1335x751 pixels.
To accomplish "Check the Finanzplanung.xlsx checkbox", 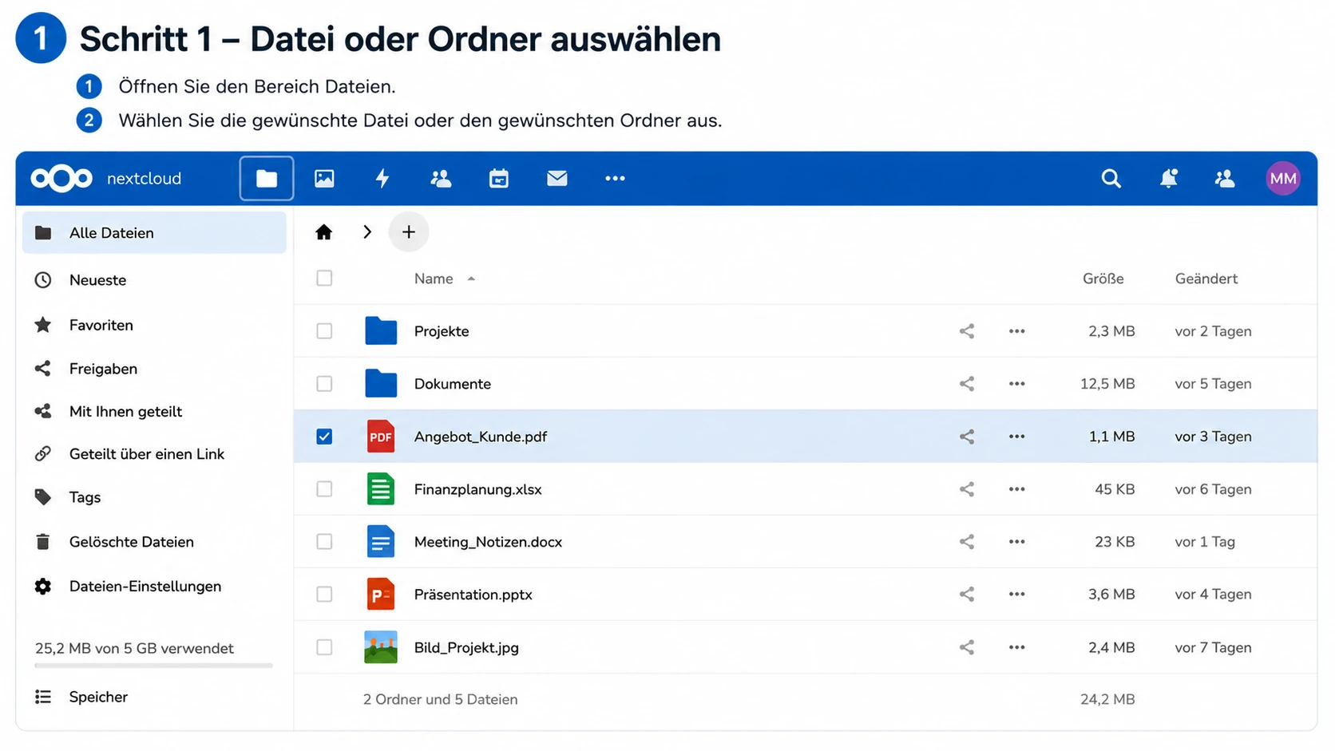I will (x=324, y=489).
